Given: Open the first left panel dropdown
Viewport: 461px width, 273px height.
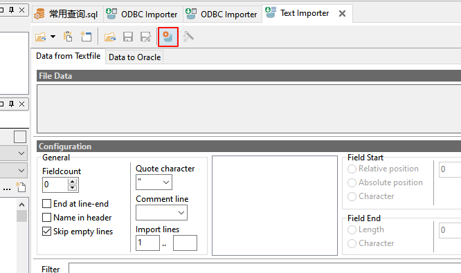Looking at the screenshot, I should (x=21, y=153).
